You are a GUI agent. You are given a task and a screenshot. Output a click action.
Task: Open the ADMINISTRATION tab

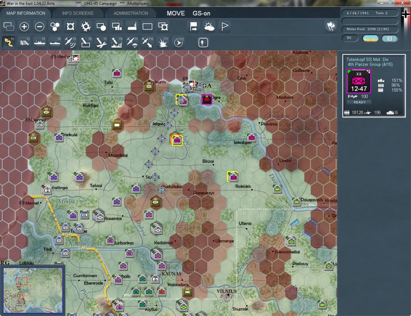click(130, 13)
